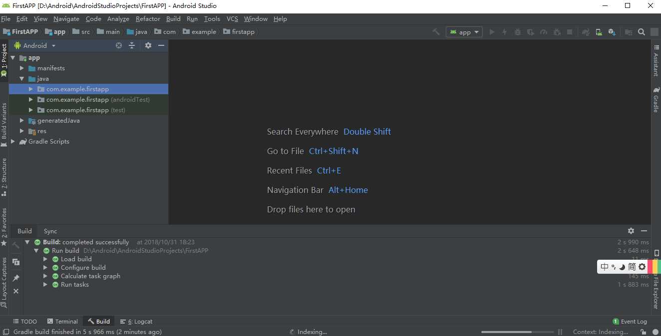Expand the Gradle Scripts node
This screenshot has height=336, width=661.
[13, 142]
